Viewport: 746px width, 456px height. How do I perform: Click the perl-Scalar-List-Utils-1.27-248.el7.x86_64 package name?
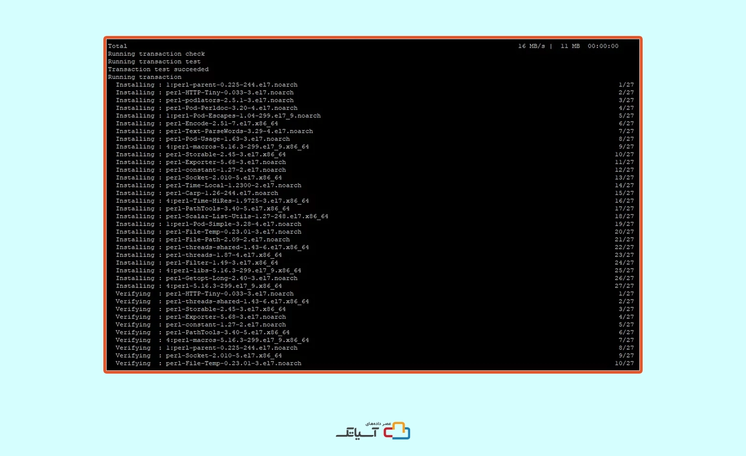pos(247,217)
